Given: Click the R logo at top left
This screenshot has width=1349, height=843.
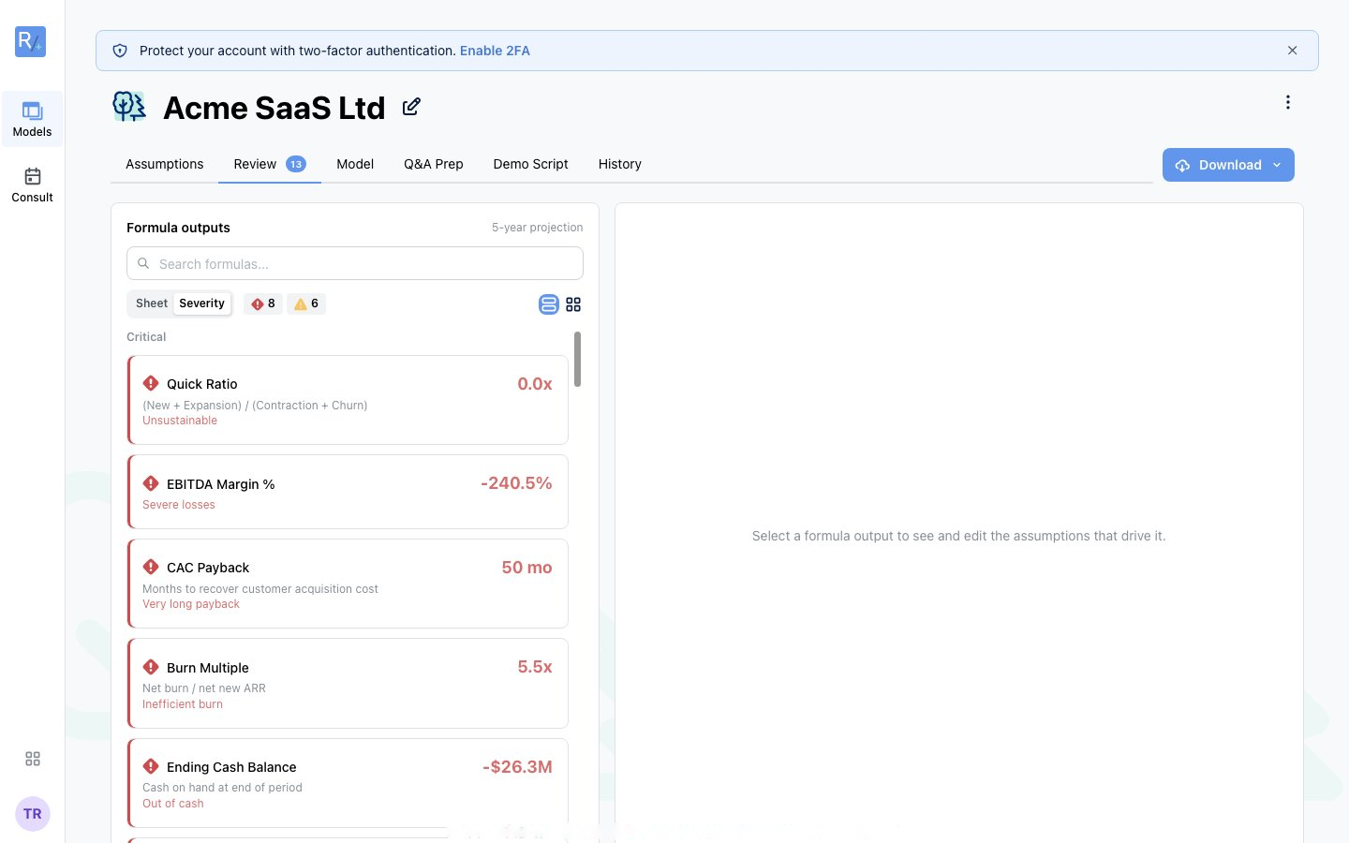Looking at the screenshot, I should (x=31, y=41).
